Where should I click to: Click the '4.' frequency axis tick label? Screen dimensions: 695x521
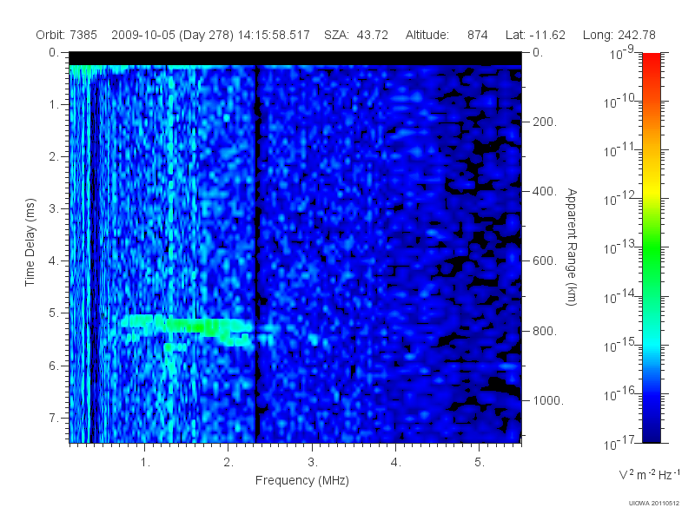(396, 463)
